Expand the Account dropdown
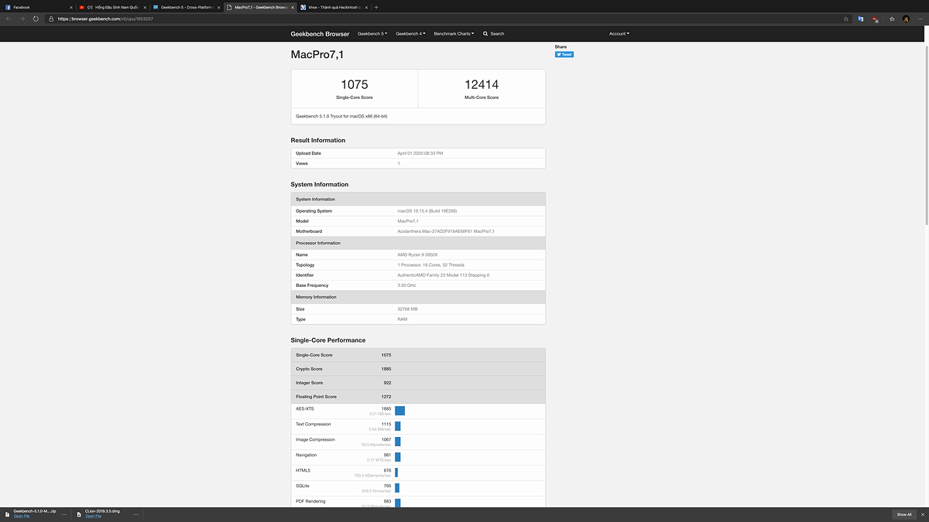 (619, 33)
